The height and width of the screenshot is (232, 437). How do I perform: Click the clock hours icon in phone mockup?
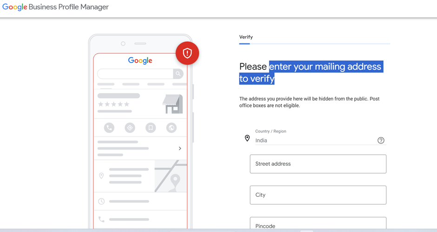[101, 201]
